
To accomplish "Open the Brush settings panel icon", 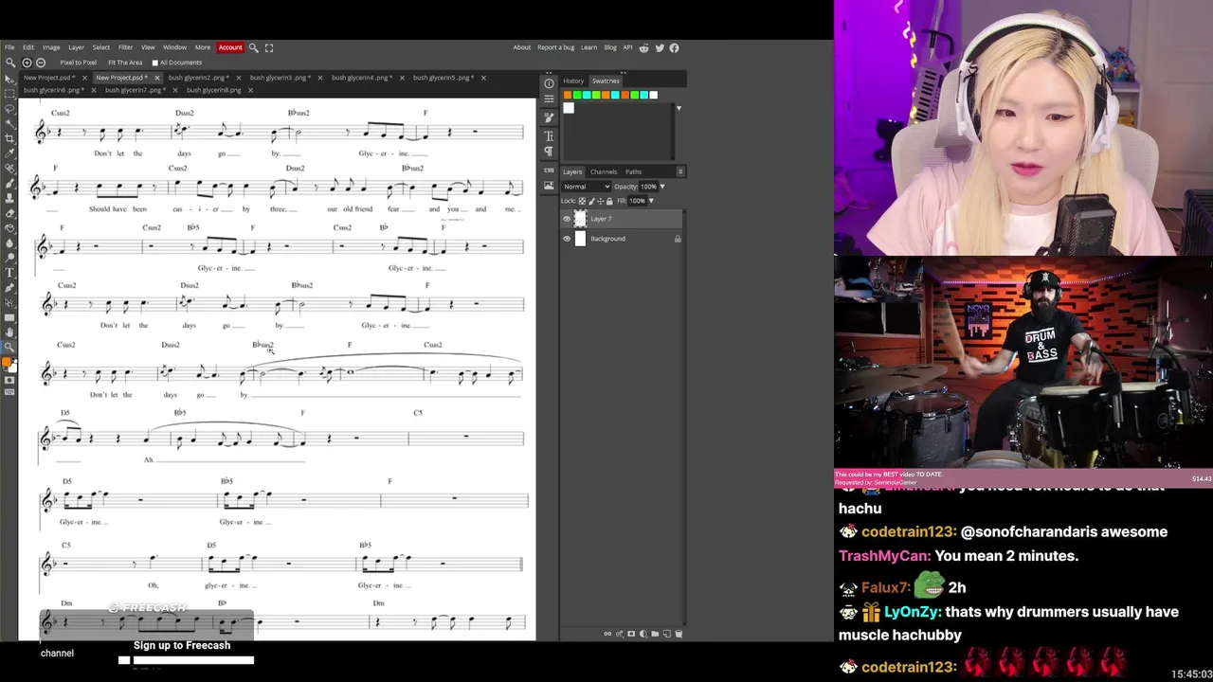I will click(x=549, y=118).
